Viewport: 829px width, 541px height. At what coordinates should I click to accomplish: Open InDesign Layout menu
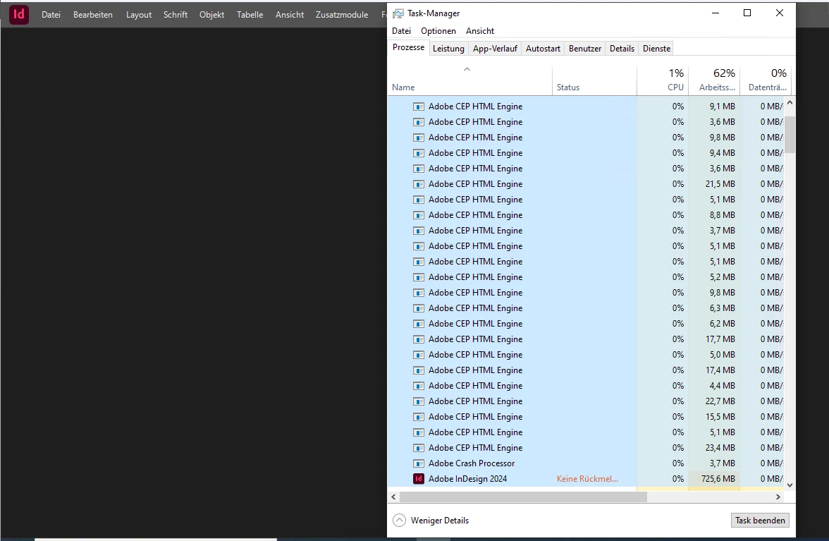[x=138, y=15]
